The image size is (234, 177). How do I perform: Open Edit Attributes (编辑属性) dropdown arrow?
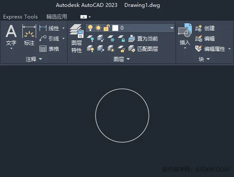[229, 49]
